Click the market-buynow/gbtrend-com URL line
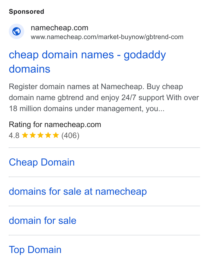The height and width of the screenshot is (264, 209). [107, 37]
